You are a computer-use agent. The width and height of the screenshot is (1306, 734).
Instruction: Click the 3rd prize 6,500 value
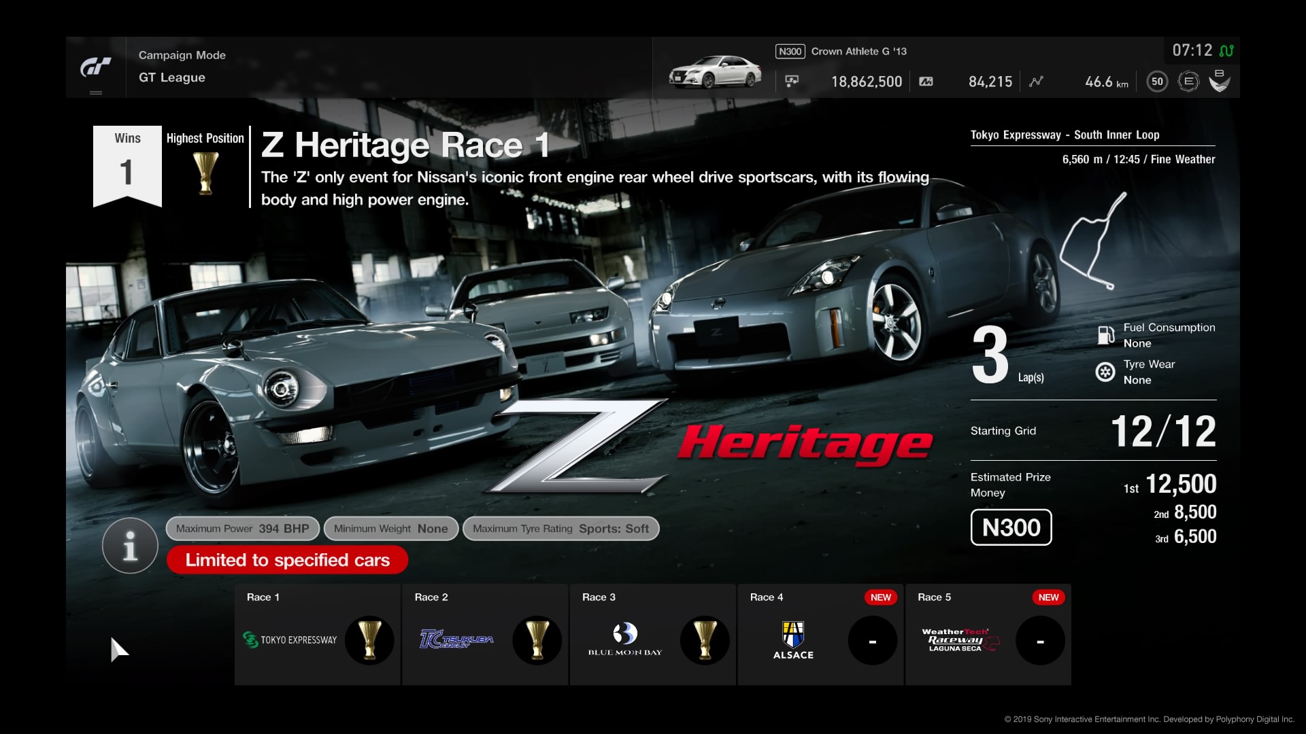pos(1195,536)
